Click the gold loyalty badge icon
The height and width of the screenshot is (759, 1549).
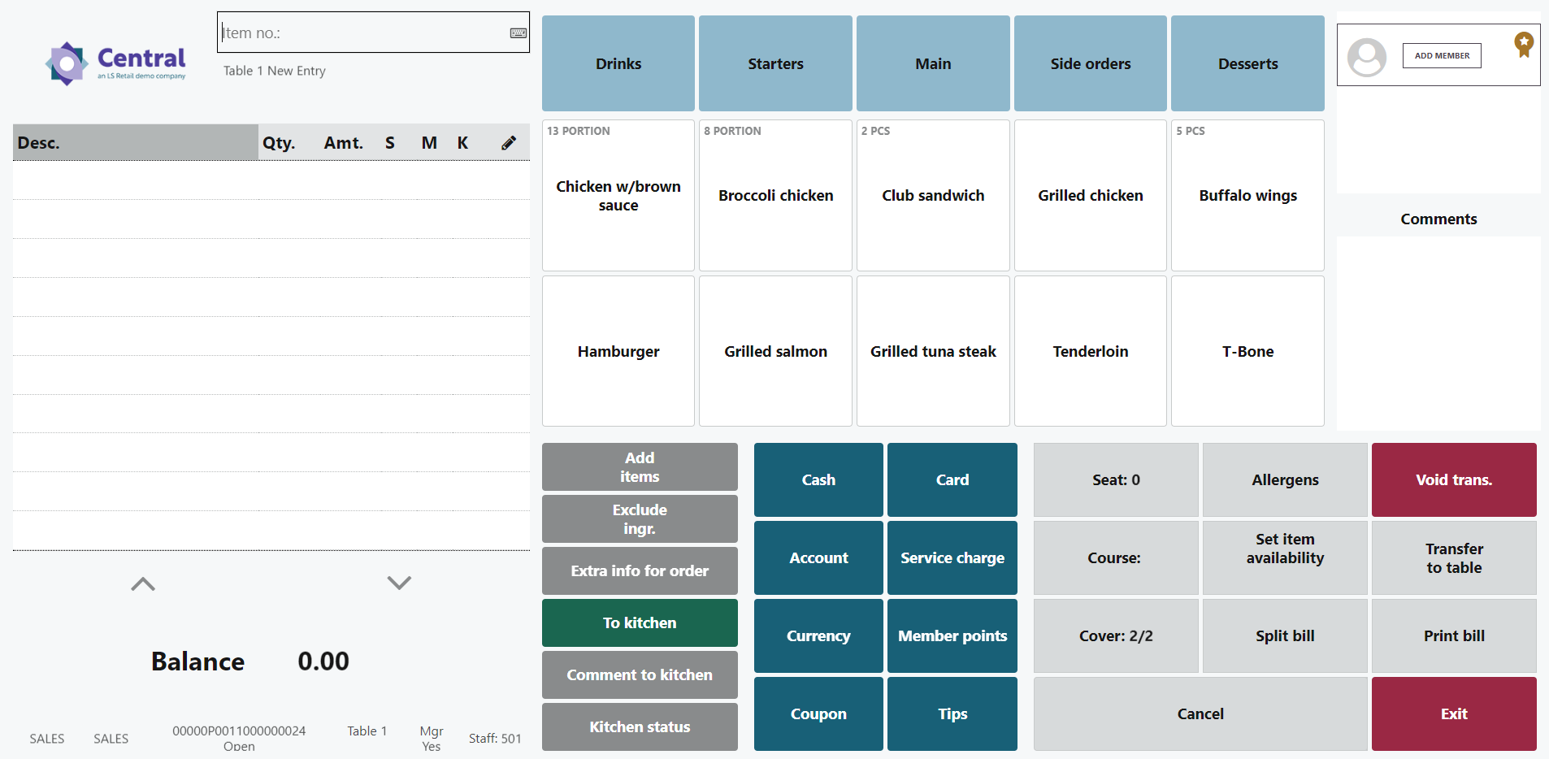tap(1523, 44)
